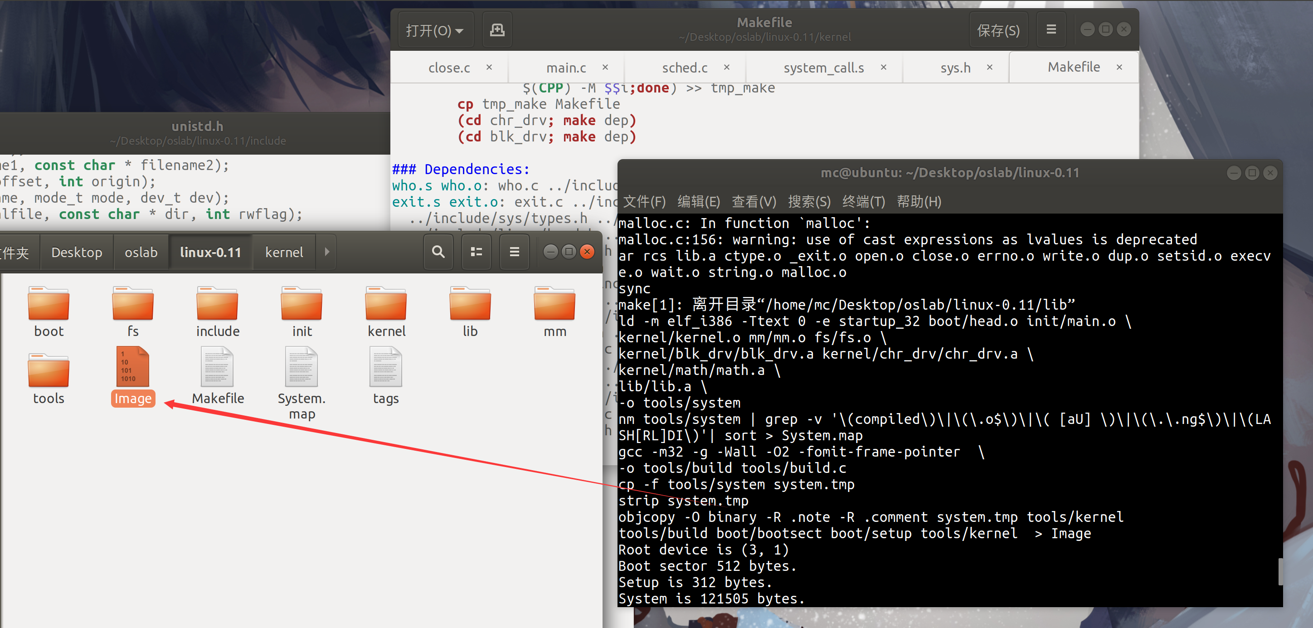Screen dimensions: 1313x628
Task: Click the 保存(S) save button
Action: [x=997, y=30]
